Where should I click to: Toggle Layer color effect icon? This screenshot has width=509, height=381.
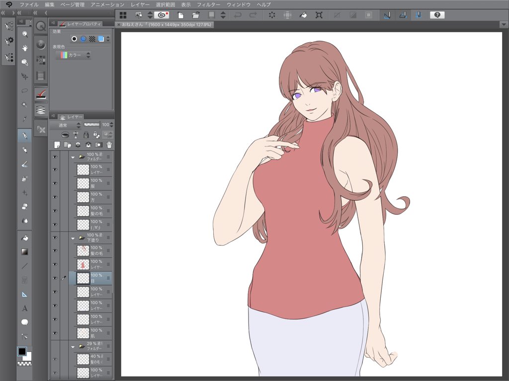point(101,39)
